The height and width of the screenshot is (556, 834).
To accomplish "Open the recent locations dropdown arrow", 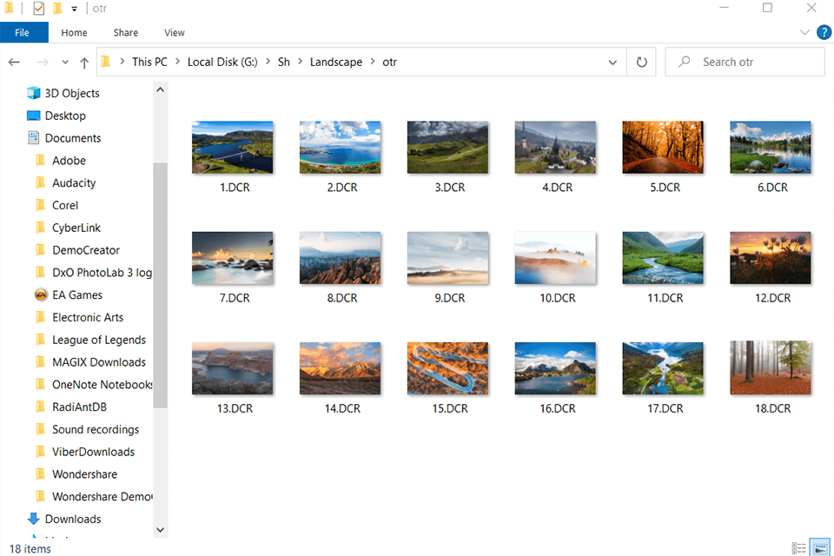I will [65, 63].
